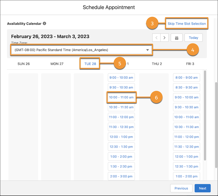Click the Previous button
Screen dimensions: 218x196
click(x=181, y=188)
